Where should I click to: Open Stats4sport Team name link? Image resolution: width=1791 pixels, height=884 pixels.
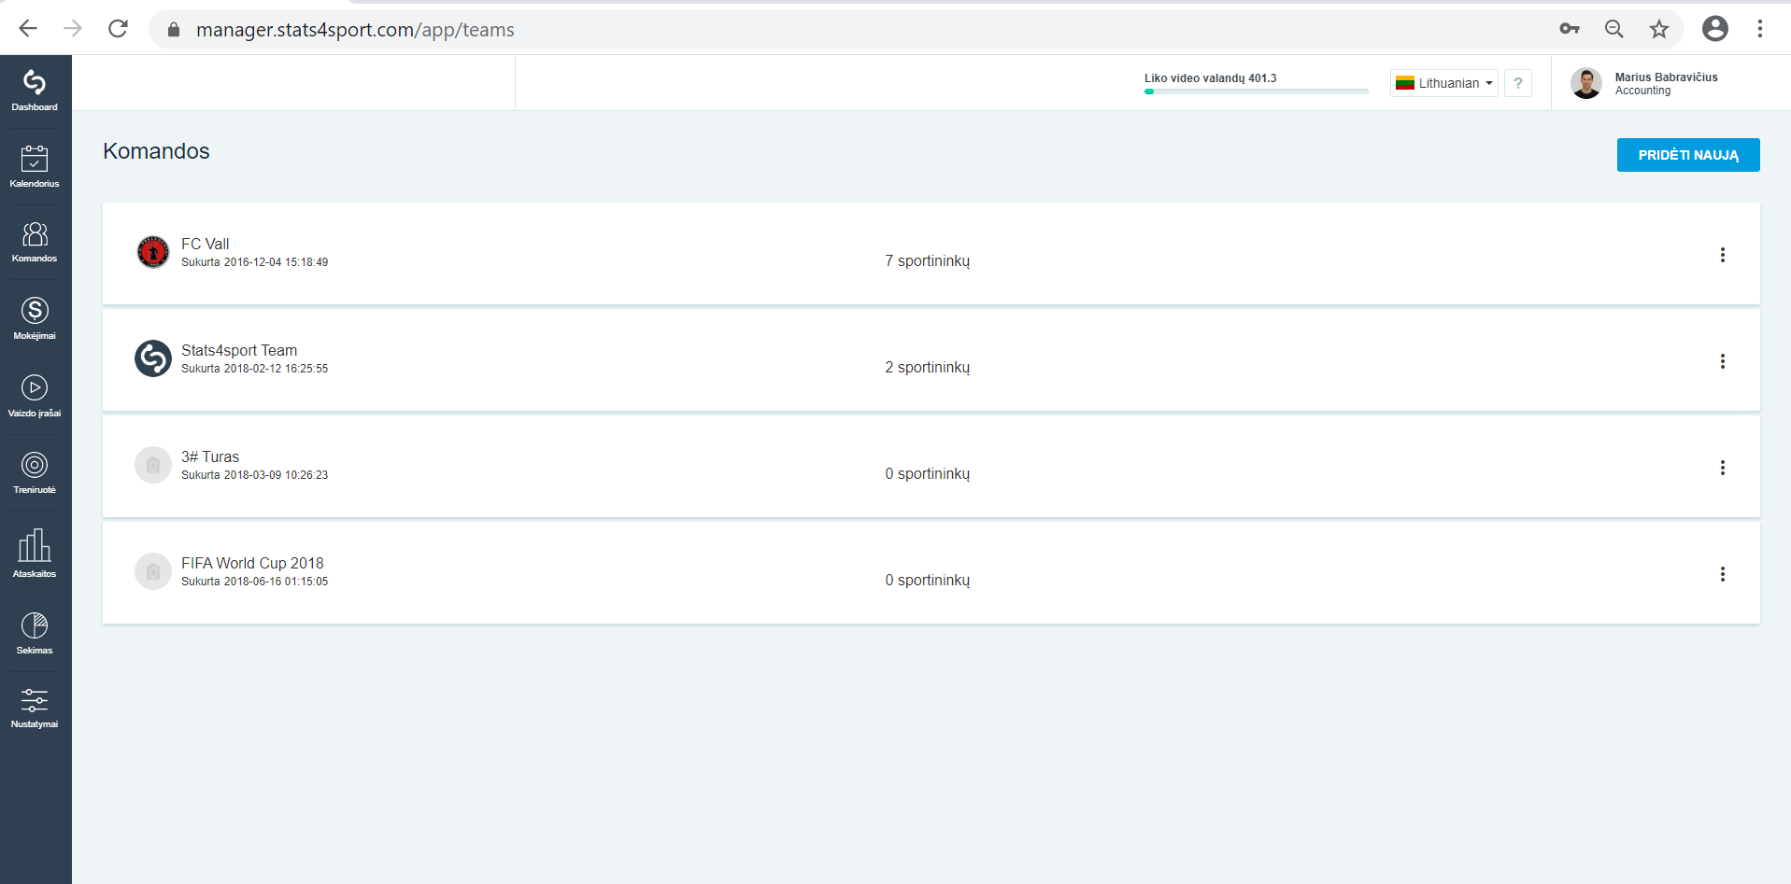coord(239,350)
